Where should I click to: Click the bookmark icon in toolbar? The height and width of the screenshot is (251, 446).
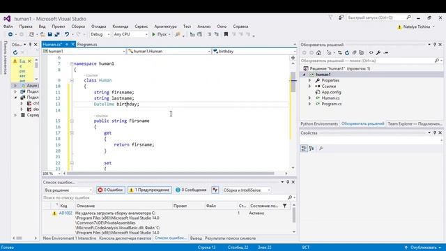coord(226,34)
